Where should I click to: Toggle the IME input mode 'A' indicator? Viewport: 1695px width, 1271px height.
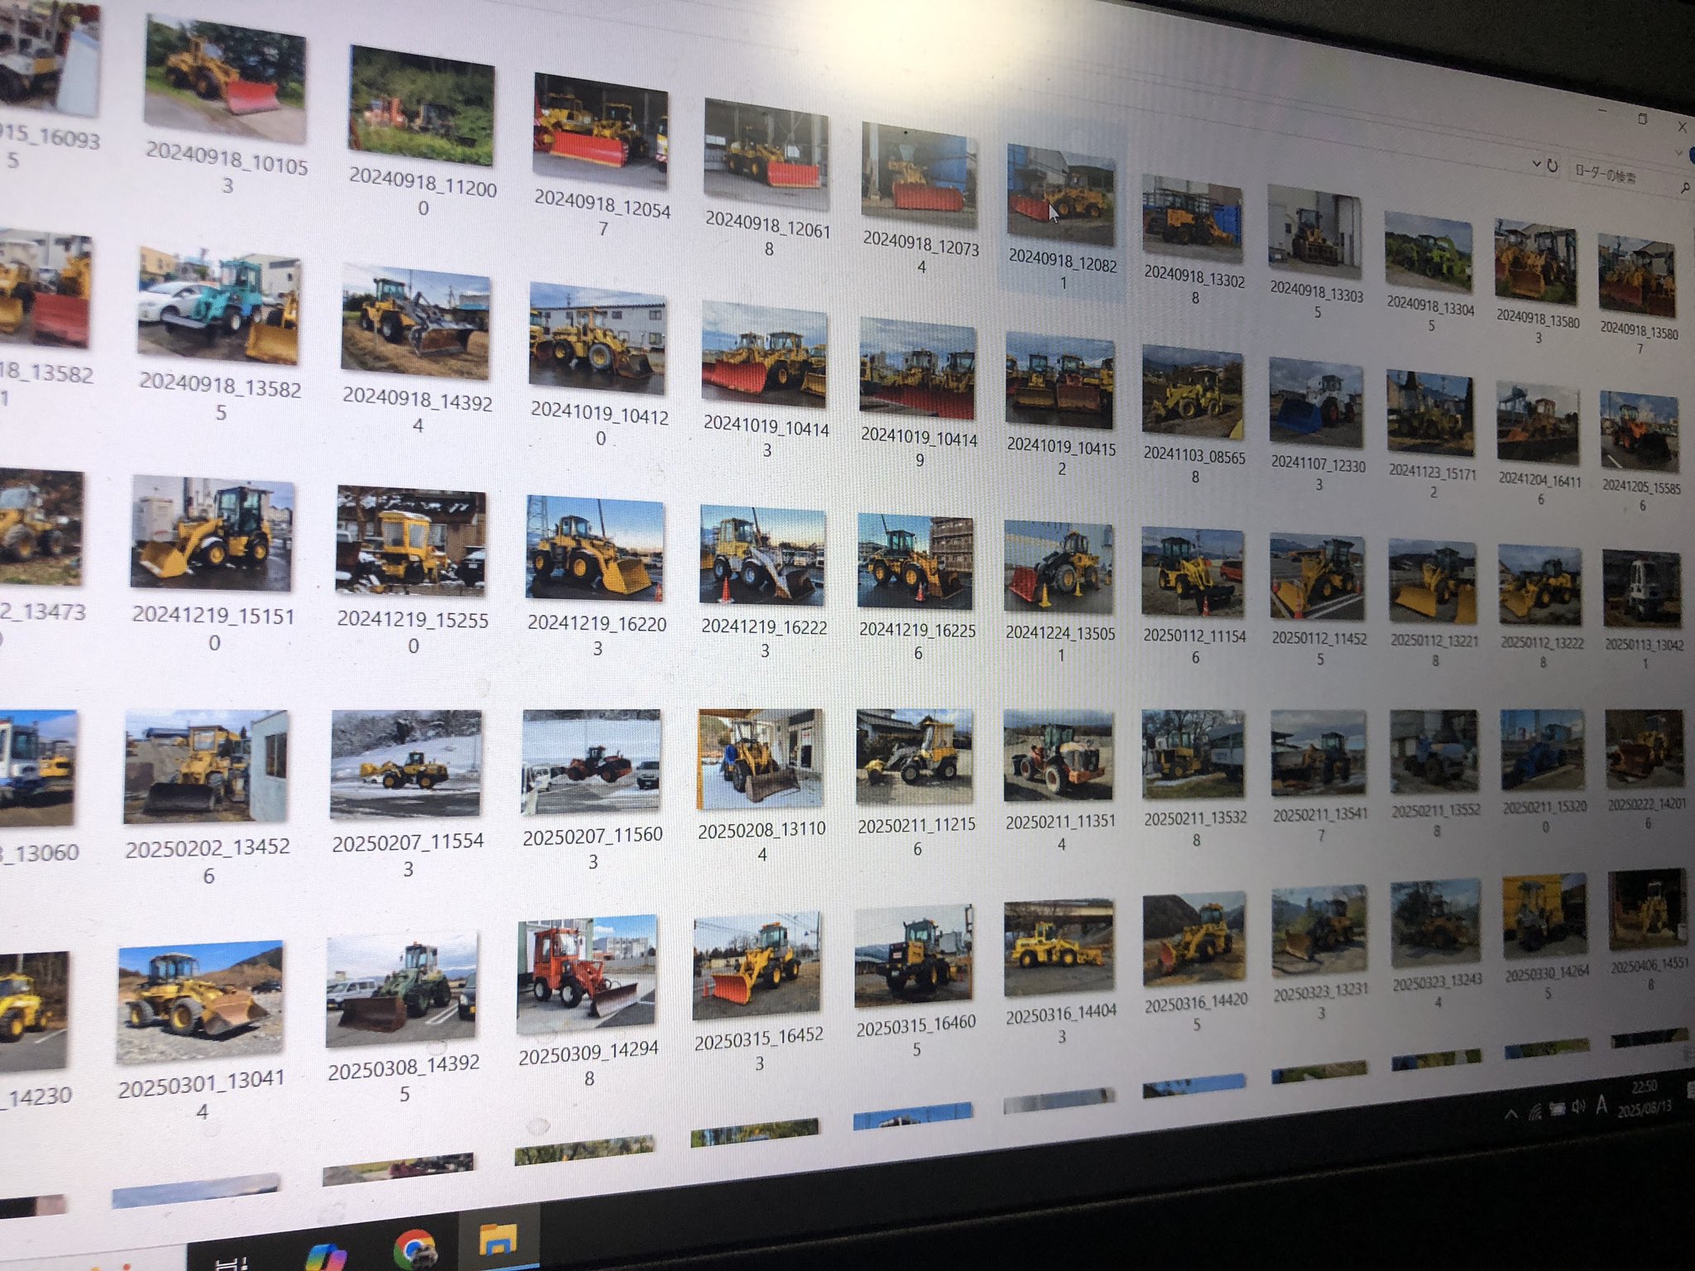(x=1602, y=1104)
